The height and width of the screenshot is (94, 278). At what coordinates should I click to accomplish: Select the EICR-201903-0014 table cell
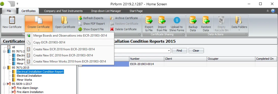[x=147, y=64]
